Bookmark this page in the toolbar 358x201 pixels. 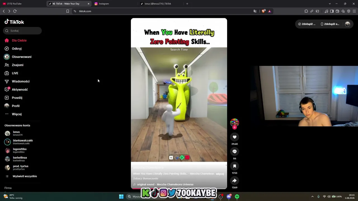click(68, 11)
